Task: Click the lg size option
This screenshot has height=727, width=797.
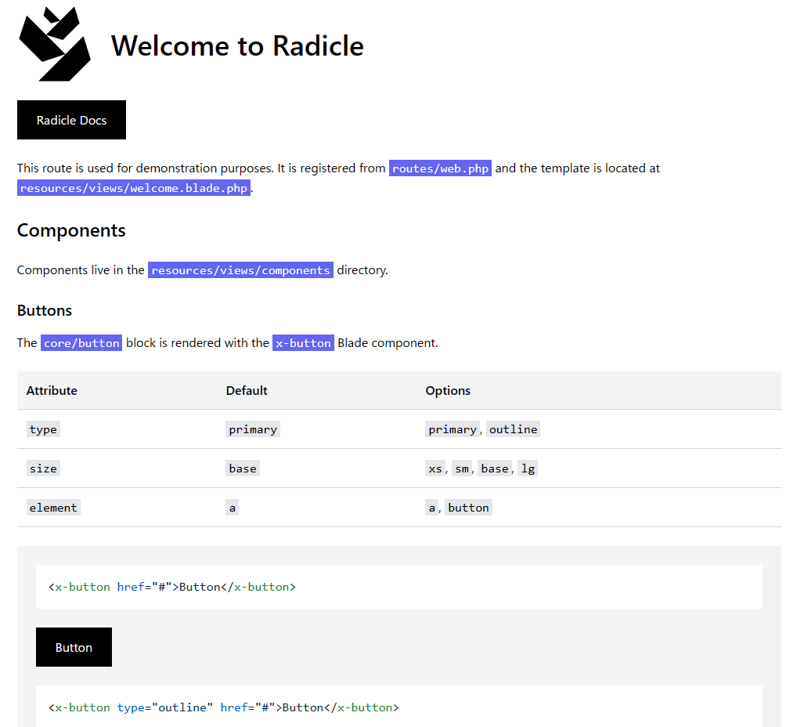Action: (528, 468)
